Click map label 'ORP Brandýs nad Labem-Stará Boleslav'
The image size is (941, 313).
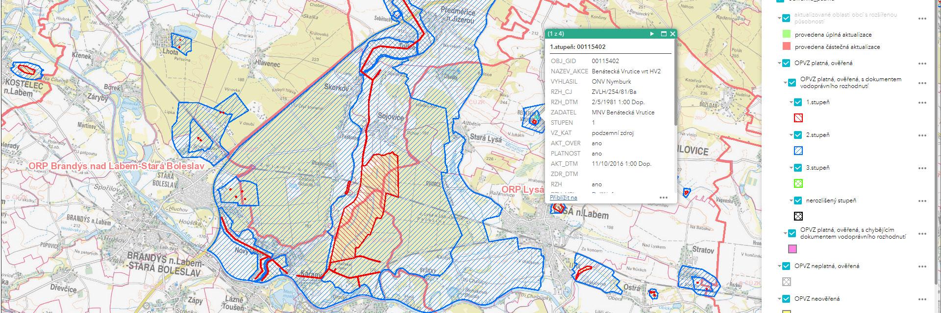pyautogui.click(x=116, y=166)
